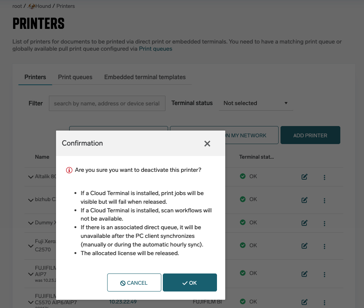Screen dimensions: 364x308
Task: Open the Terminal status dropdown
Action: pyautogui.click(x=256, y=103)
